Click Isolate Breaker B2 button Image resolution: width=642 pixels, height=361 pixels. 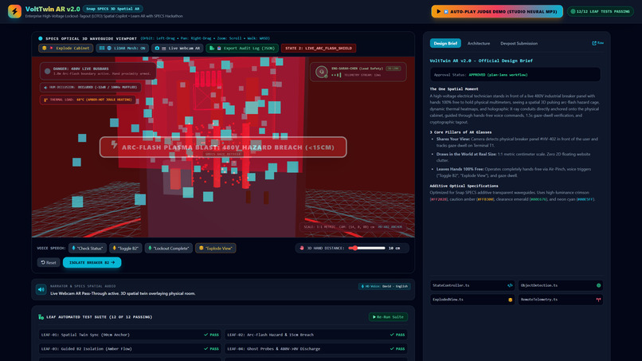point(92,263)
